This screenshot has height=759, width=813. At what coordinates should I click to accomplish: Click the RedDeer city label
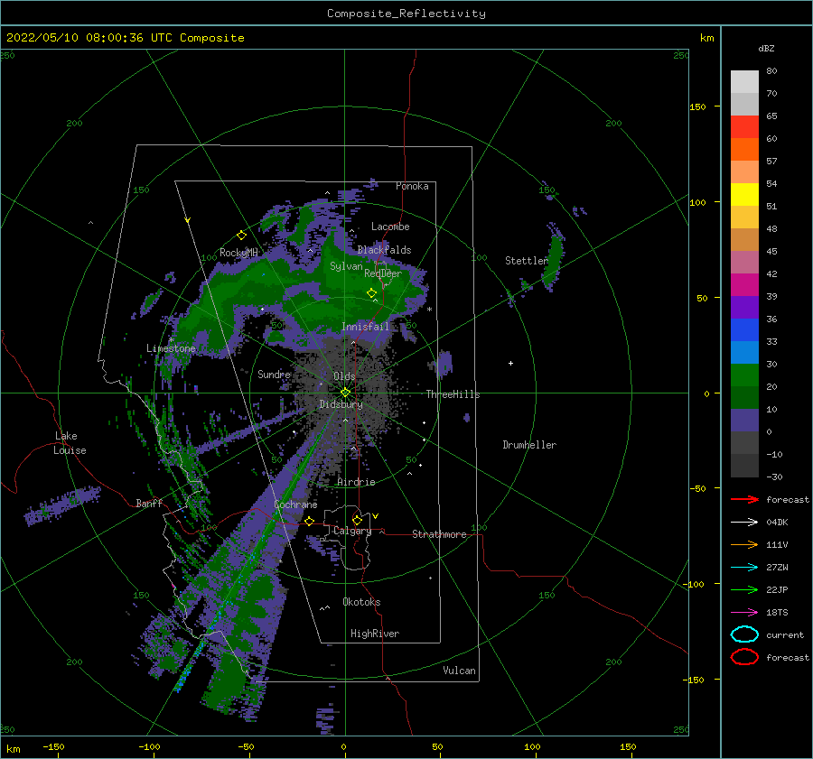click(383, 273)
